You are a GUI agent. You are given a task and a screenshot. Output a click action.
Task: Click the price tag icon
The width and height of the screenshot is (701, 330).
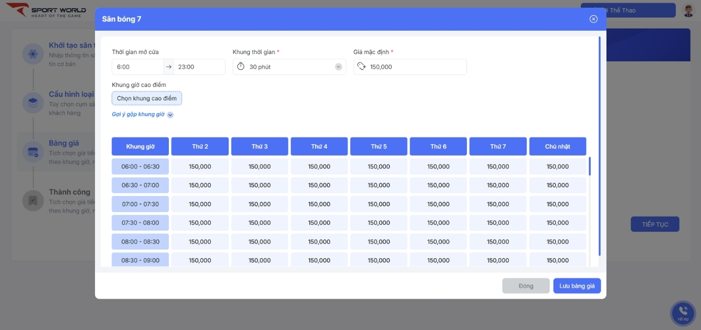point(361,67)
